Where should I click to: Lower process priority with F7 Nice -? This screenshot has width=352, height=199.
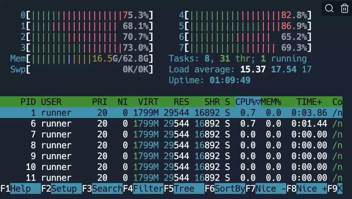pos(267,188)
